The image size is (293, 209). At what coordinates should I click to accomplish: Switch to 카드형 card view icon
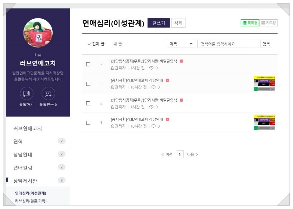(x=268, y=23)
